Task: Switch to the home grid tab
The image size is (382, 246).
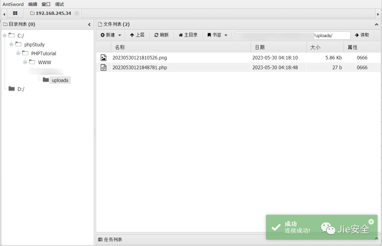Action: [x=15, y=13]
